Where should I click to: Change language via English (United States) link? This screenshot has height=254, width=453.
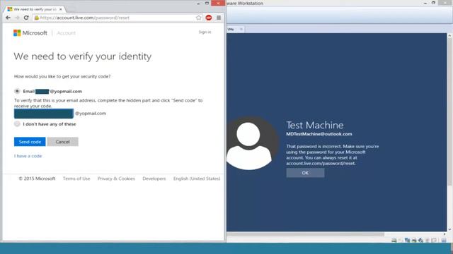(197, 179)
